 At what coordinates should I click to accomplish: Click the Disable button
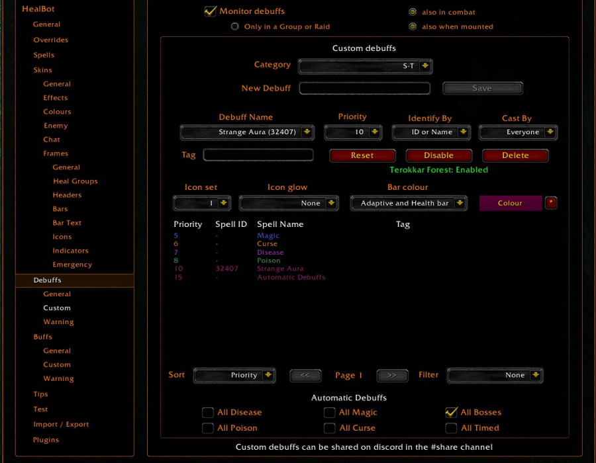(438, 155)
